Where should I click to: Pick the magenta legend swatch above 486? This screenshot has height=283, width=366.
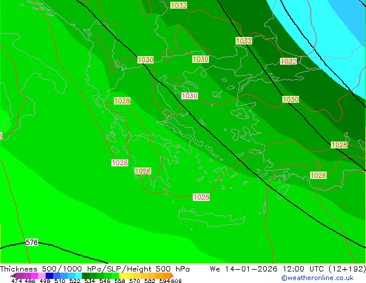pyautogui.click(x=35, y=275)
